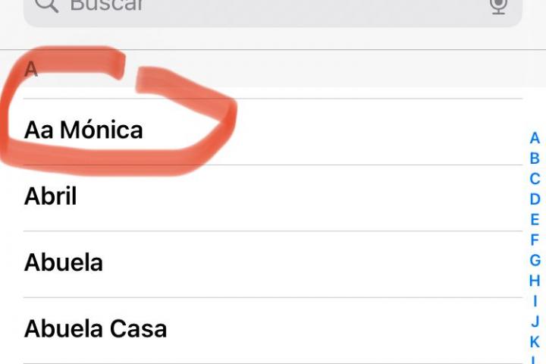
Task: Go to letter E in index
Action: (535, 220)
